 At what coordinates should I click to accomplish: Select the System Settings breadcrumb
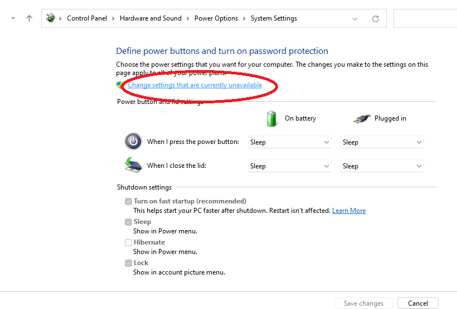pos(274,18)
